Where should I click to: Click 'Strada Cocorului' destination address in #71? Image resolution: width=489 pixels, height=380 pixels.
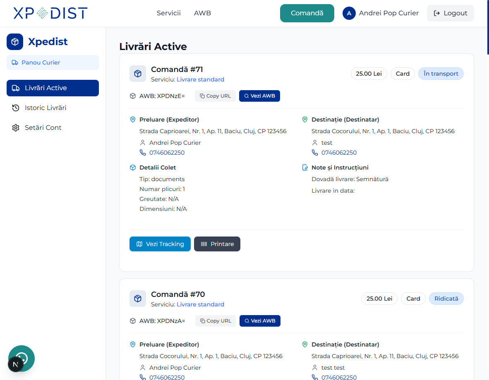point(383,131)
